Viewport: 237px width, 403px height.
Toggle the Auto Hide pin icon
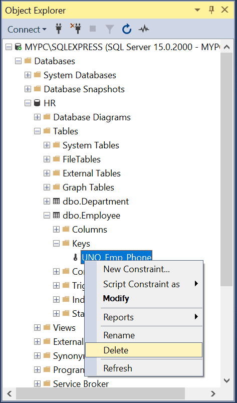click(211, 11)
